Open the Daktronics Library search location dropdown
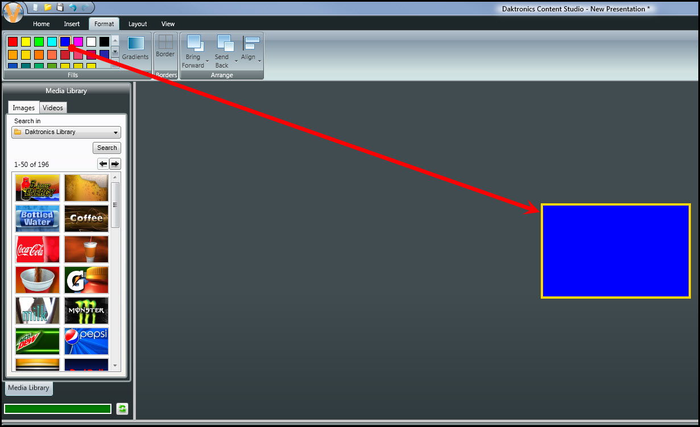 tap(66, 132)
